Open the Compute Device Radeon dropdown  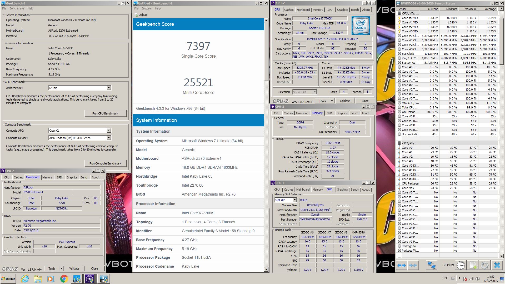[x=109, y=138]
